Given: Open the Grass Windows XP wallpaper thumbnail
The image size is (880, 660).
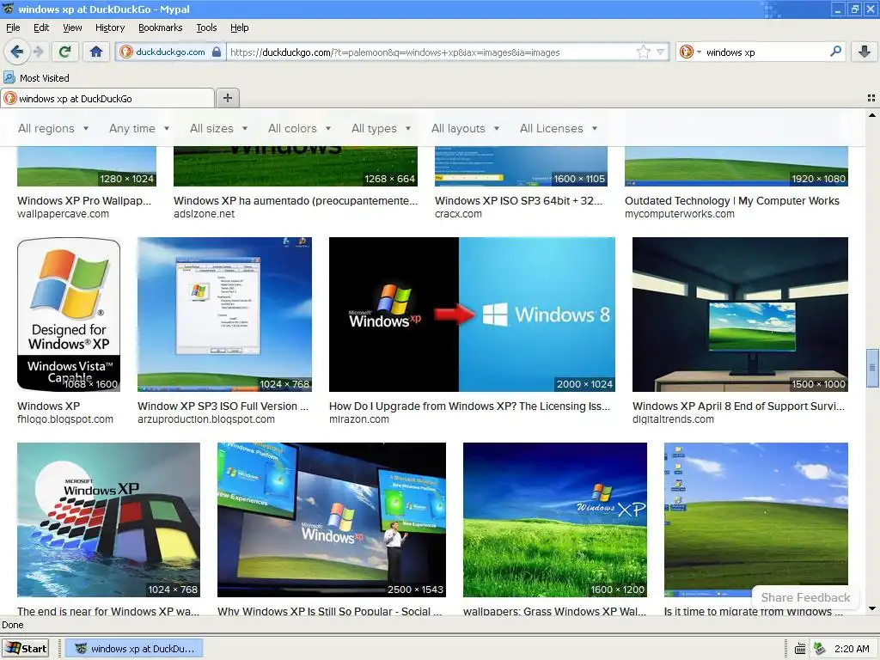Looking at the screenshot, I should (x=555, y=520).
